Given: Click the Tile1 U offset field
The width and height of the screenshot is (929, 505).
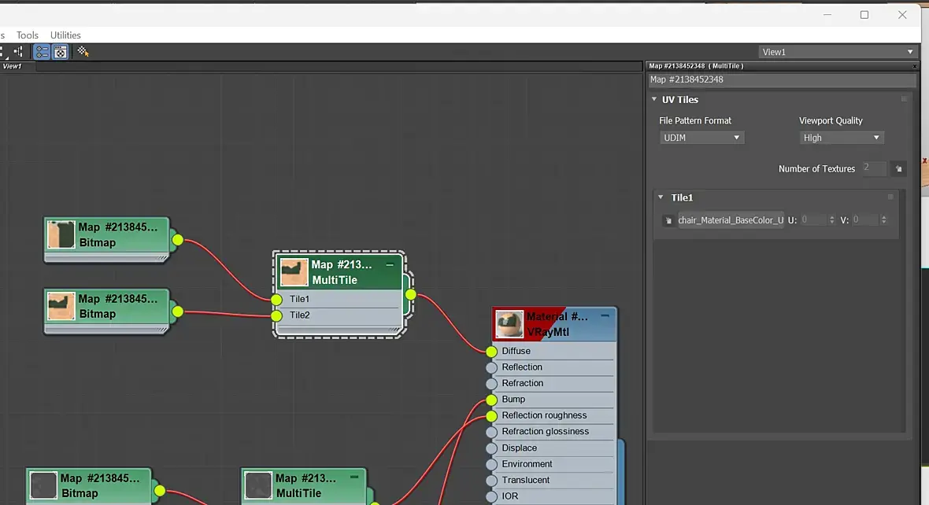Looking at the screenshot, I should click(x=813, y=219).
